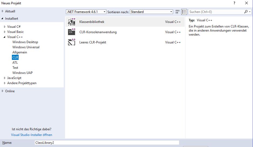Click the Installiert section label
The width and height of the screenshot is (253, 147).
(x=11, y=19)
